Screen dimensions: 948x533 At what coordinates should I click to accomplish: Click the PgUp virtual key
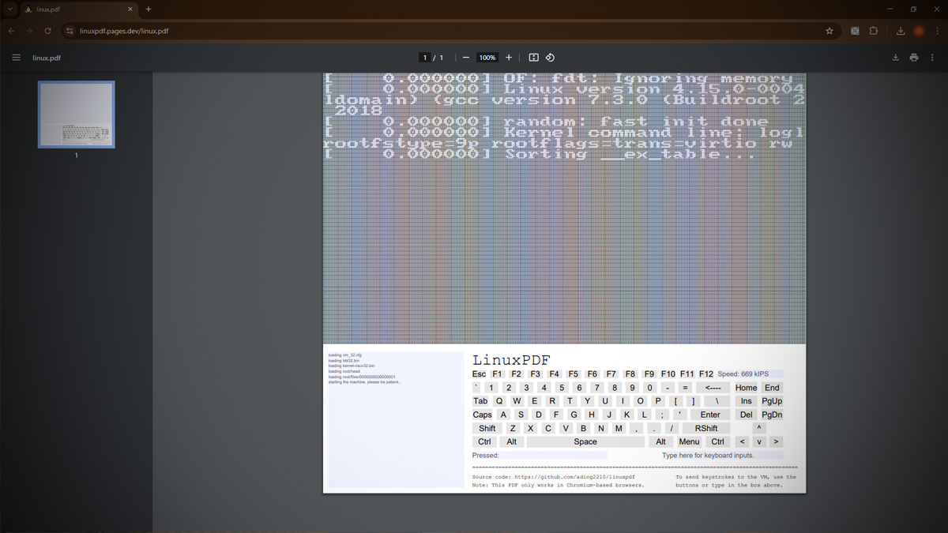pyautogui.click(x=772, y=401)
